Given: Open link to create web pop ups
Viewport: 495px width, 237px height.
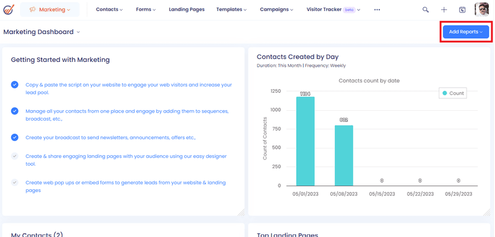Looking at the screenshot, I should point(126,186).
